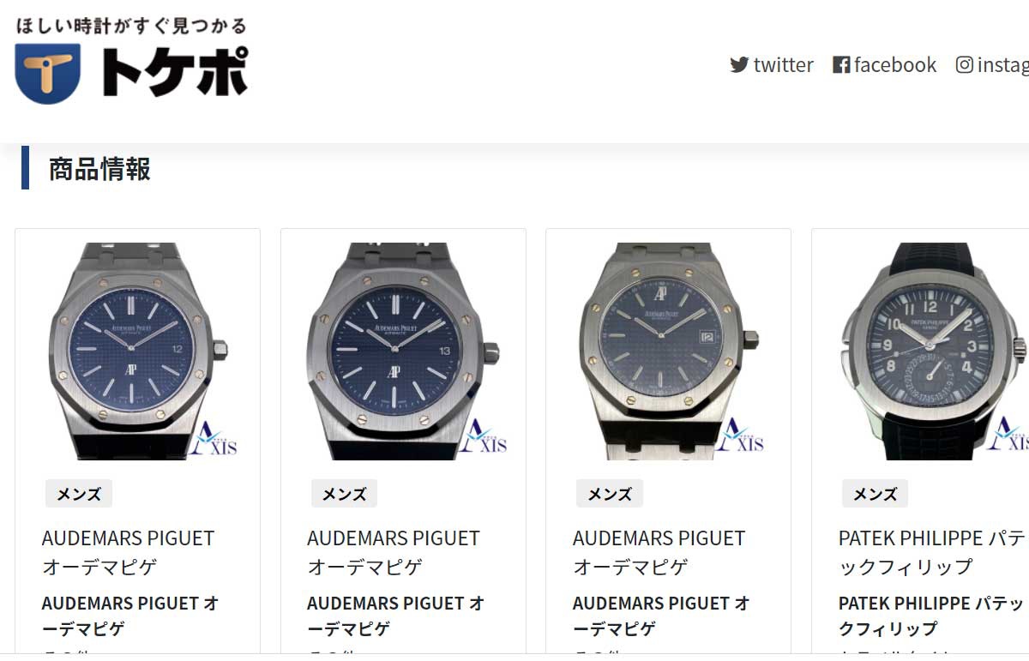Click the メンズ tag on Patek Philippe product

[x=876, y=494]
